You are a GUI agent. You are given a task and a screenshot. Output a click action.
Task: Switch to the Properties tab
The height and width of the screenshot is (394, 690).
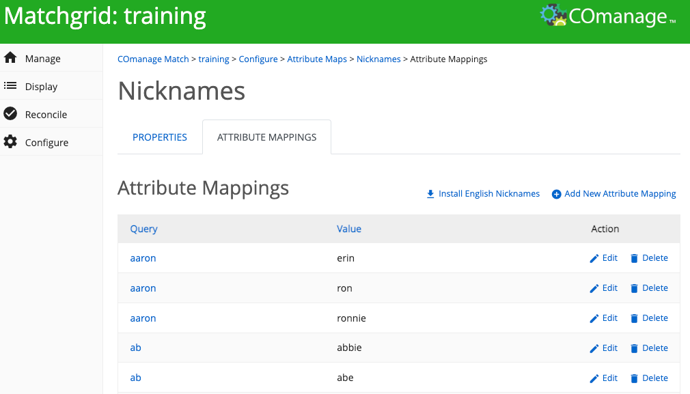(x=159, y=137)
